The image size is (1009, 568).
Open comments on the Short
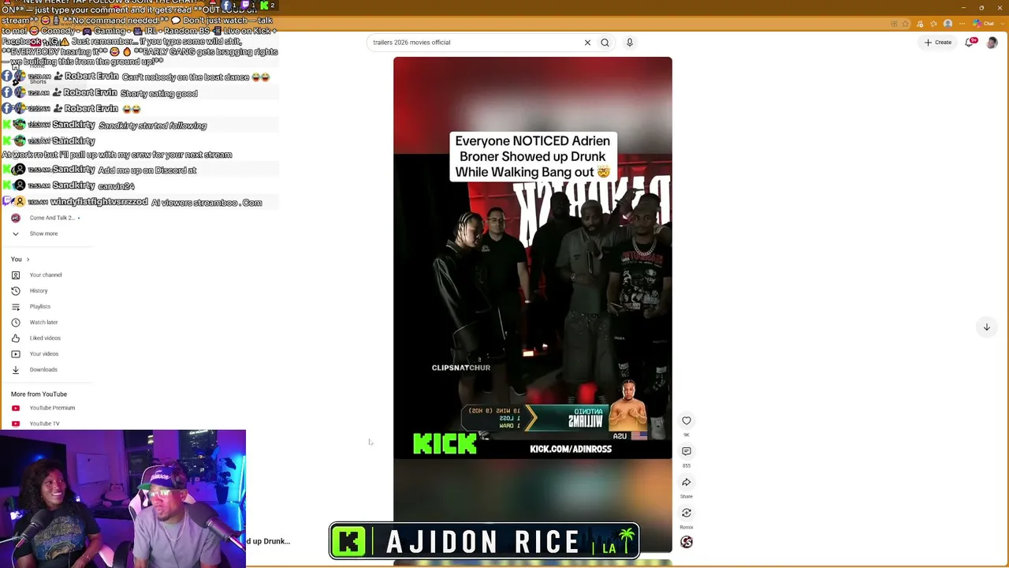(x=687, y=451)
